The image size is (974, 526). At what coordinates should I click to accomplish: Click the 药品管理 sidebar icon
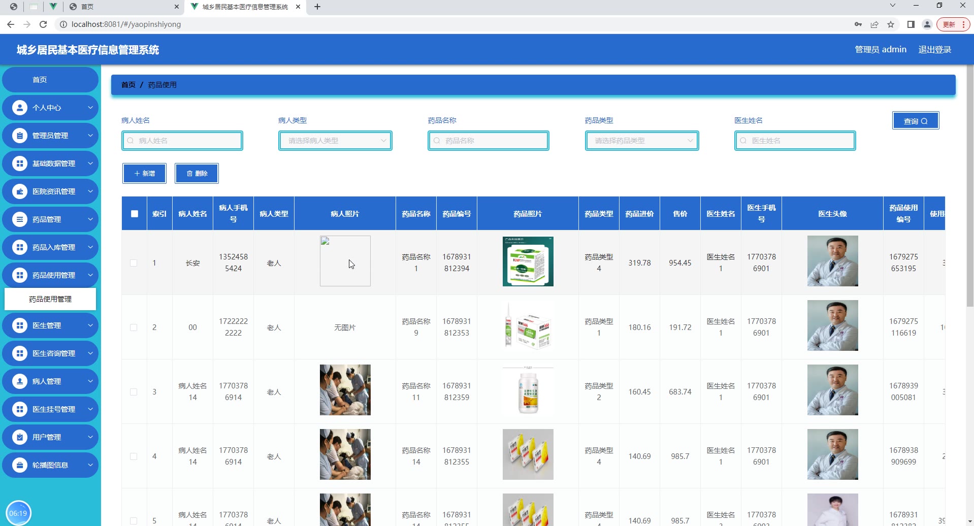(x=20, y=219)
